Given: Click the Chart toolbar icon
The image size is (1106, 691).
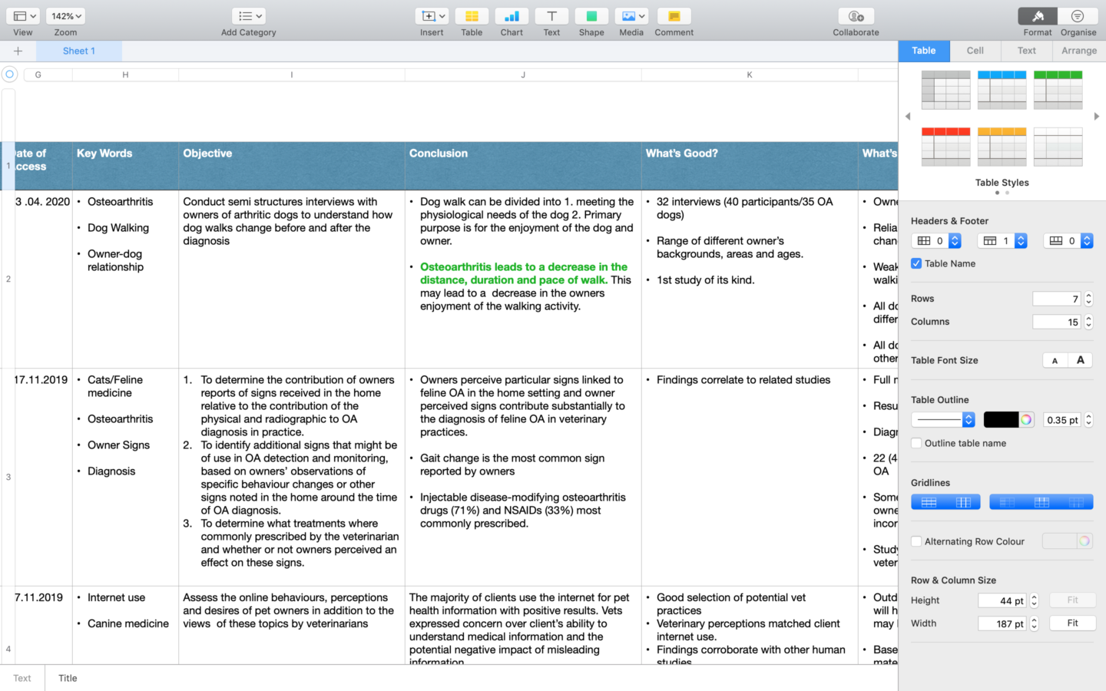Looking at the screenshot, I should pyautogui.click(x=512, y=16).
